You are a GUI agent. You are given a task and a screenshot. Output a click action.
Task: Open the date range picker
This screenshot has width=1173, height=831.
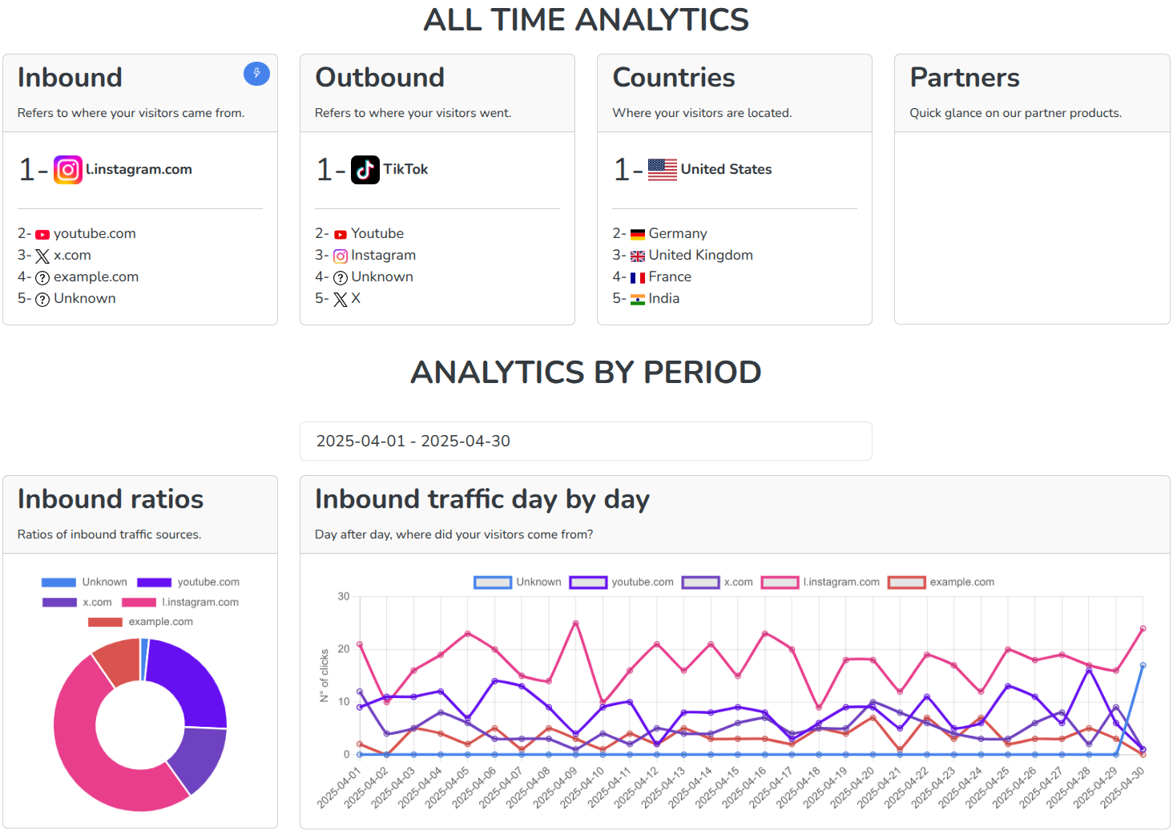[586, 441]
